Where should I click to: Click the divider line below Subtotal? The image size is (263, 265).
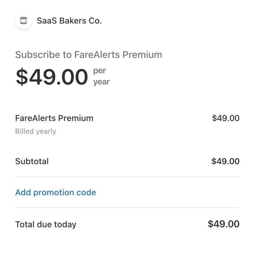coord(127,177)
